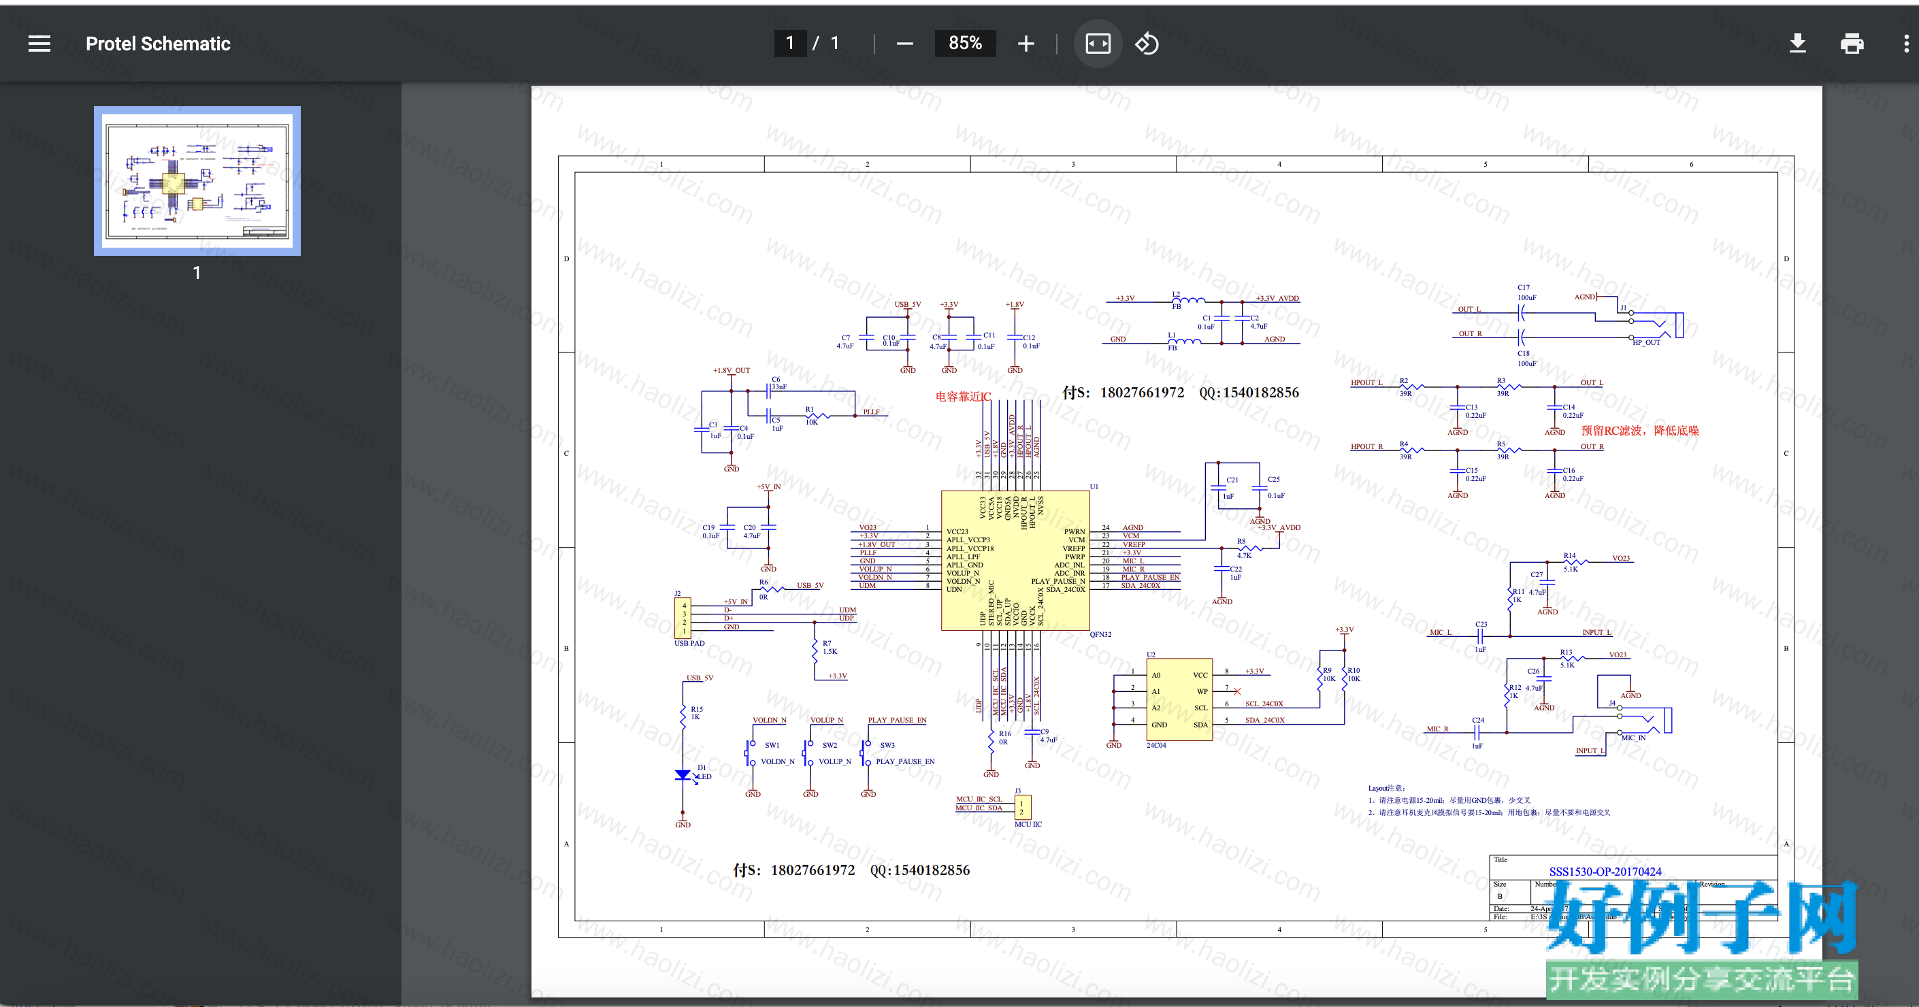Click the SW3 PLAY_PAUSE_EN switch symbol
Image resolution: width=1919 pixels, height=1007 pixels.
(x=865, y=753)
